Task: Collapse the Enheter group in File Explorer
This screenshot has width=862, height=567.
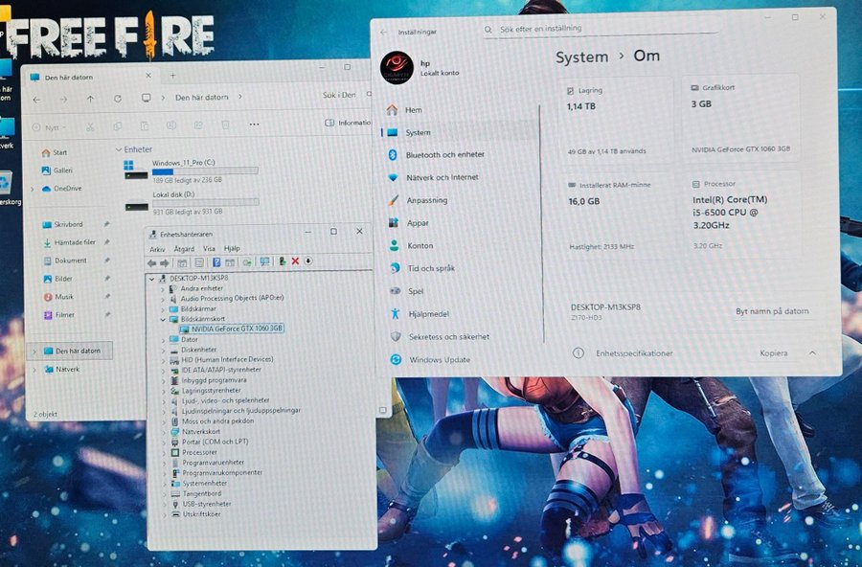Action: (x=119, y=149)
